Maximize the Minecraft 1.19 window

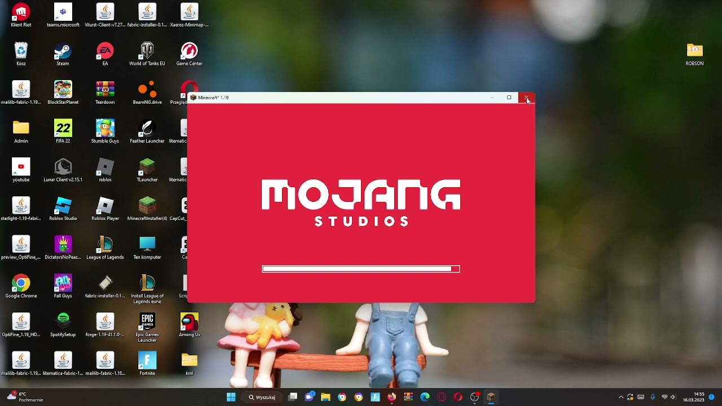click(509, 98)
